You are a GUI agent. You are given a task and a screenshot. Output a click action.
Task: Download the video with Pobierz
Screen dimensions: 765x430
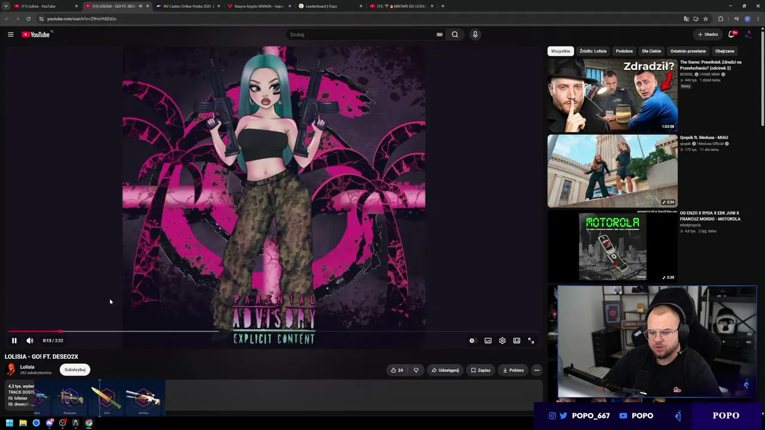click(513, 370)
